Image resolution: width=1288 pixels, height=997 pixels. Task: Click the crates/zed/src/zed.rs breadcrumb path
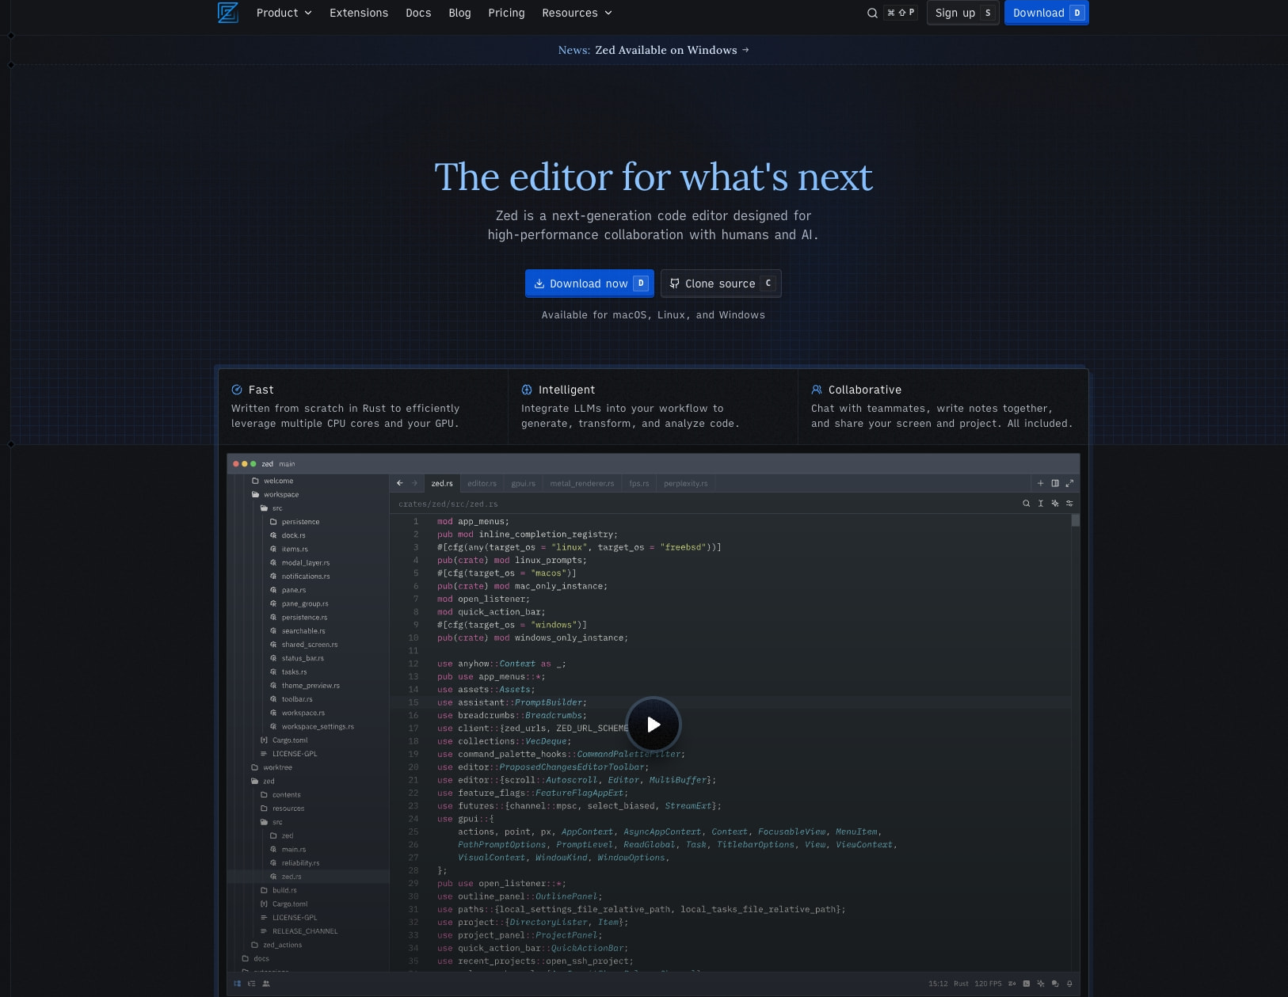[x=448, y=504]
